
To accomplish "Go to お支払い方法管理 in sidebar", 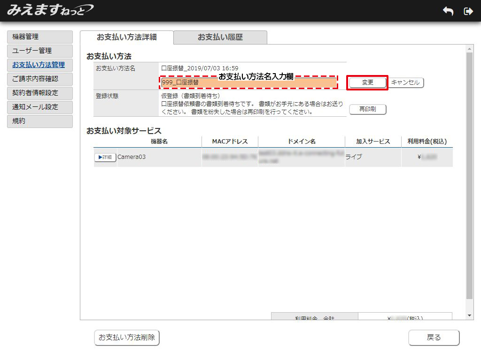I will 40,65.
